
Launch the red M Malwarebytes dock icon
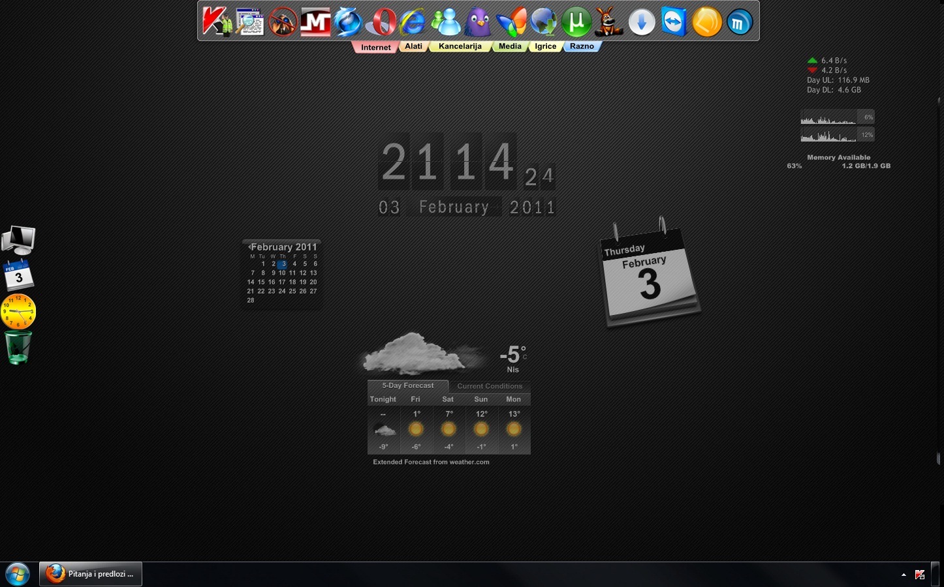click(x=315, y=22)
